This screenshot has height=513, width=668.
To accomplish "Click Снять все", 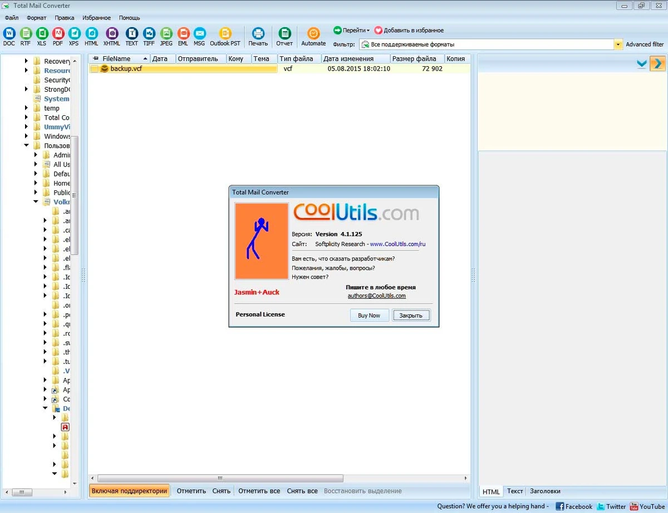I will tap(302, 491).
